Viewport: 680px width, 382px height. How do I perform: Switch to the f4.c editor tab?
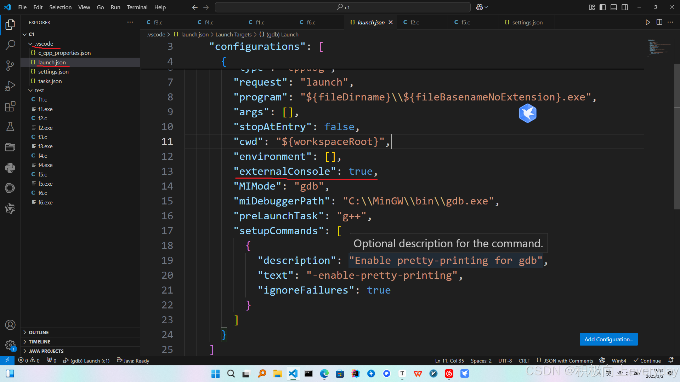coord(209,22)
